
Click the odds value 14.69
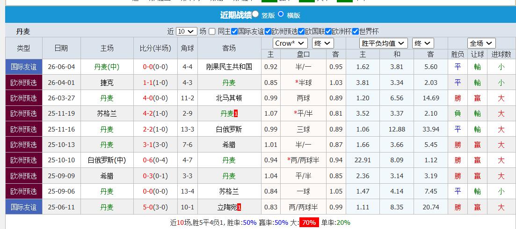coord(431,98)
